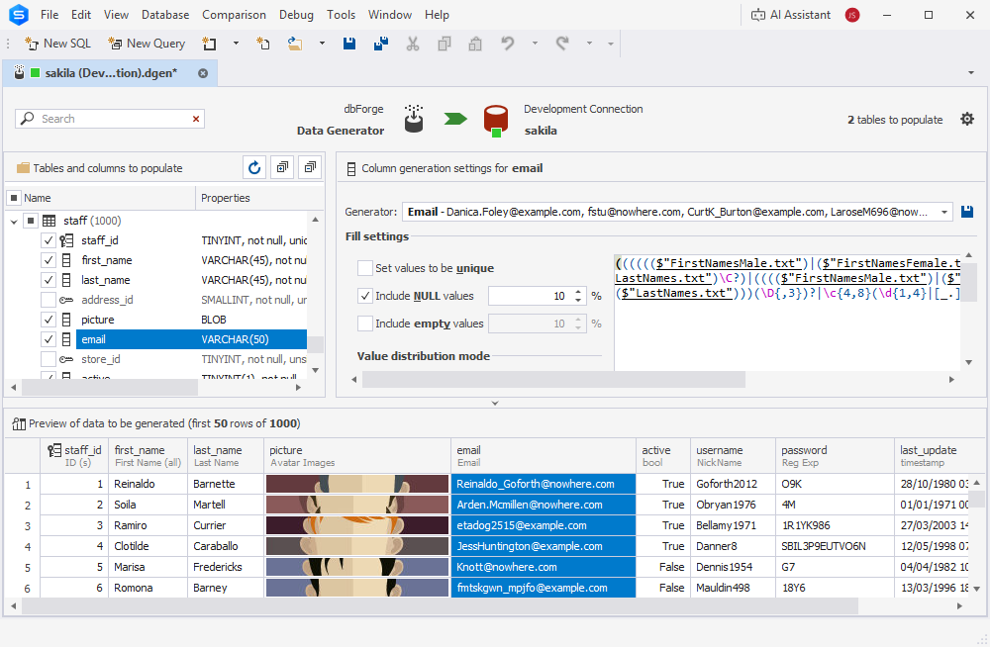Click the New Query toolbar button
The height and width of the screenshot is (647, 990).
tap(147, 44)
